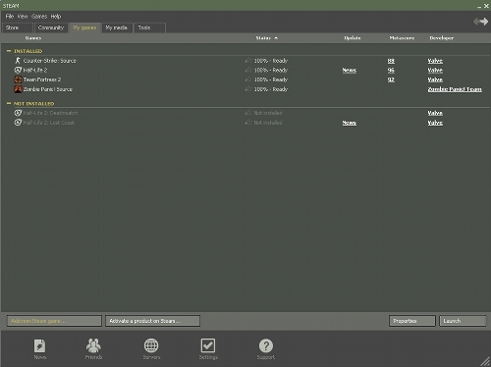Switch to the My games tab

(84, 27)
